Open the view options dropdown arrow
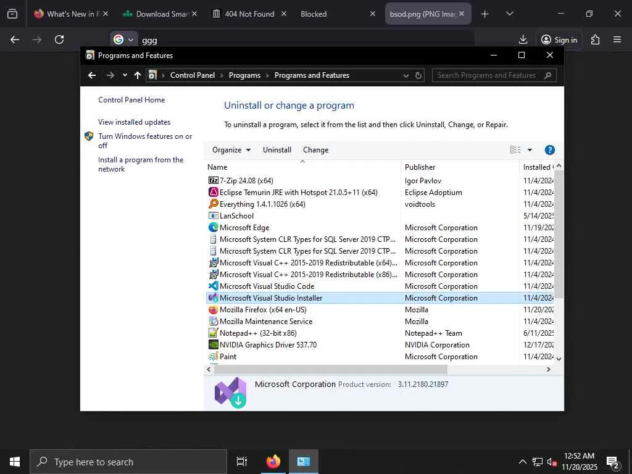The image size is (632, 474). coord(530,150)
